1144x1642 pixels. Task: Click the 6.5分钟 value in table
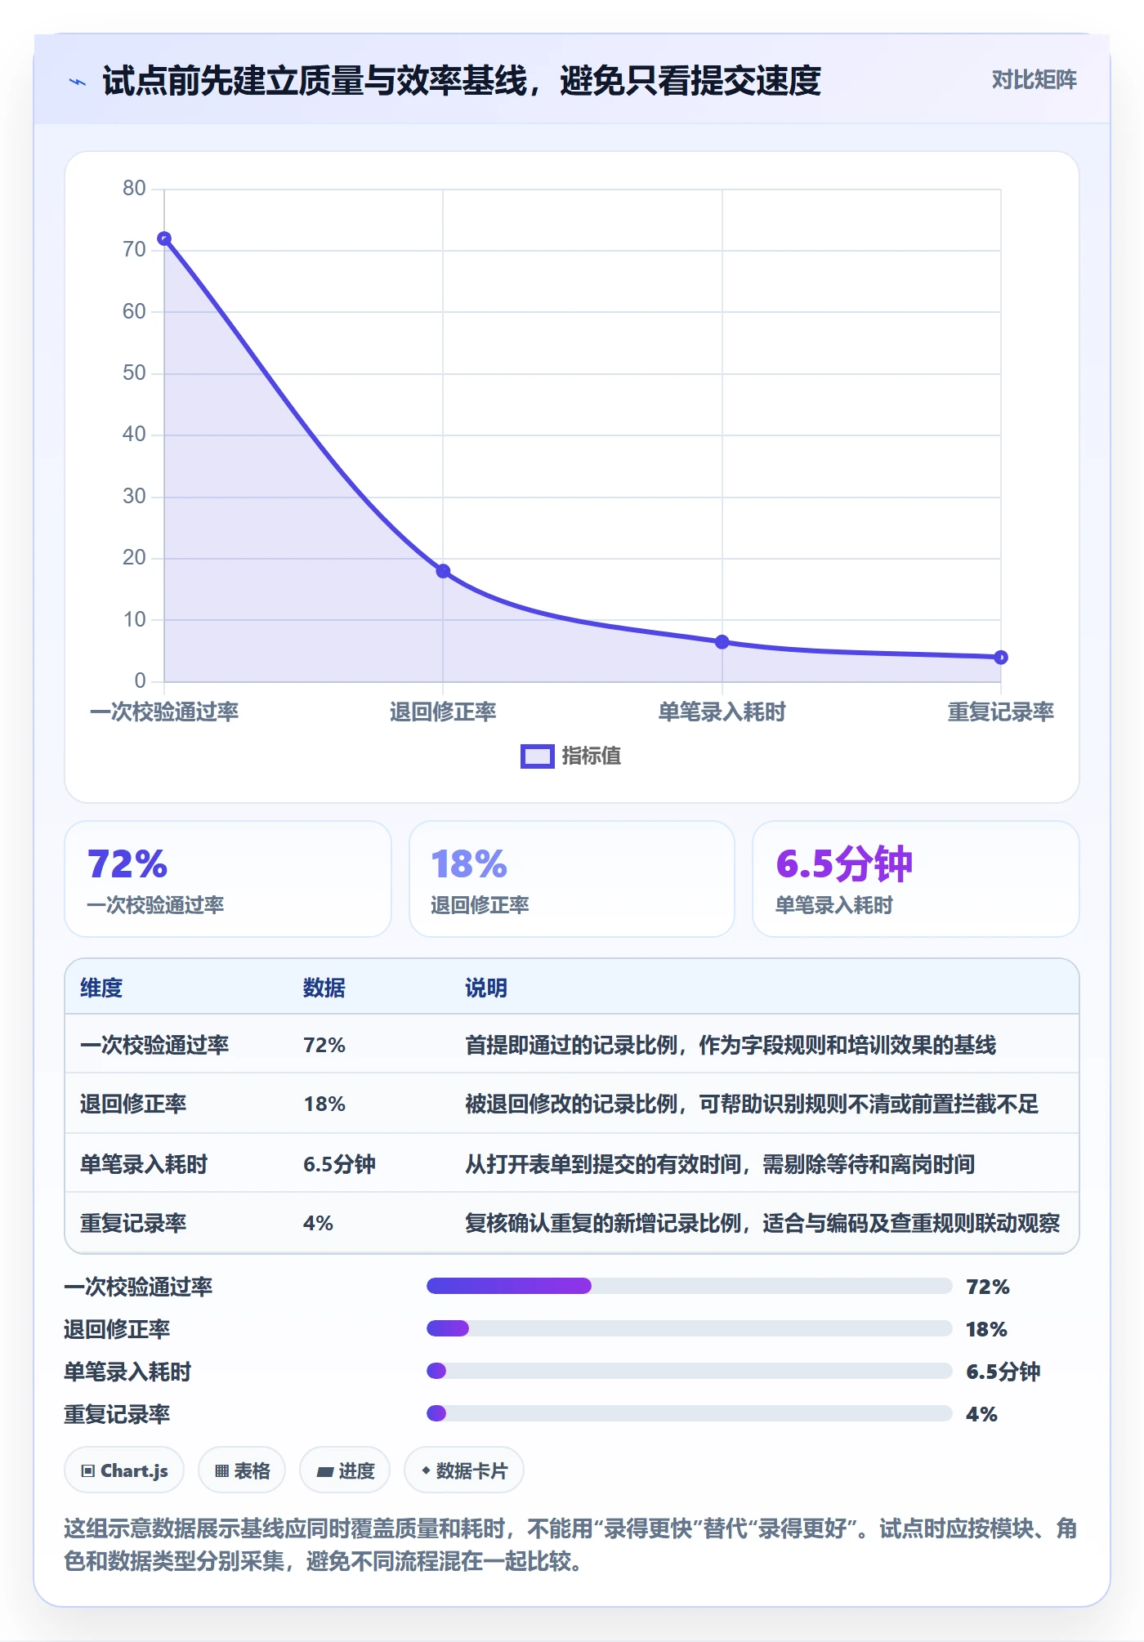coord(339,1164)
